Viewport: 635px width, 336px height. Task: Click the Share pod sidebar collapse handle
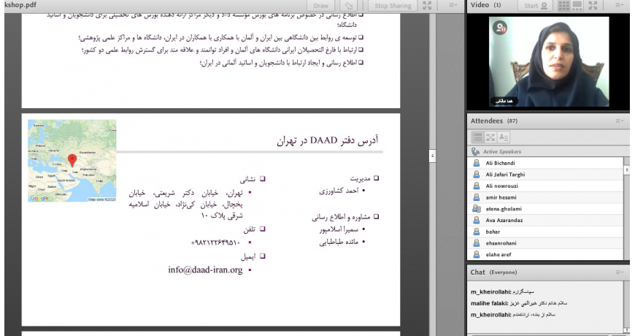tap(432, 156)
